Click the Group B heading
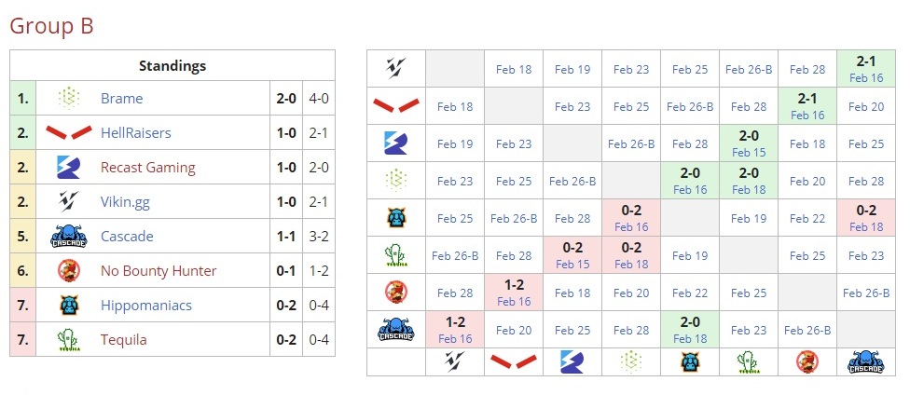Image resolution: width=910 pixels, height=395 pixels. click(51, 25)
